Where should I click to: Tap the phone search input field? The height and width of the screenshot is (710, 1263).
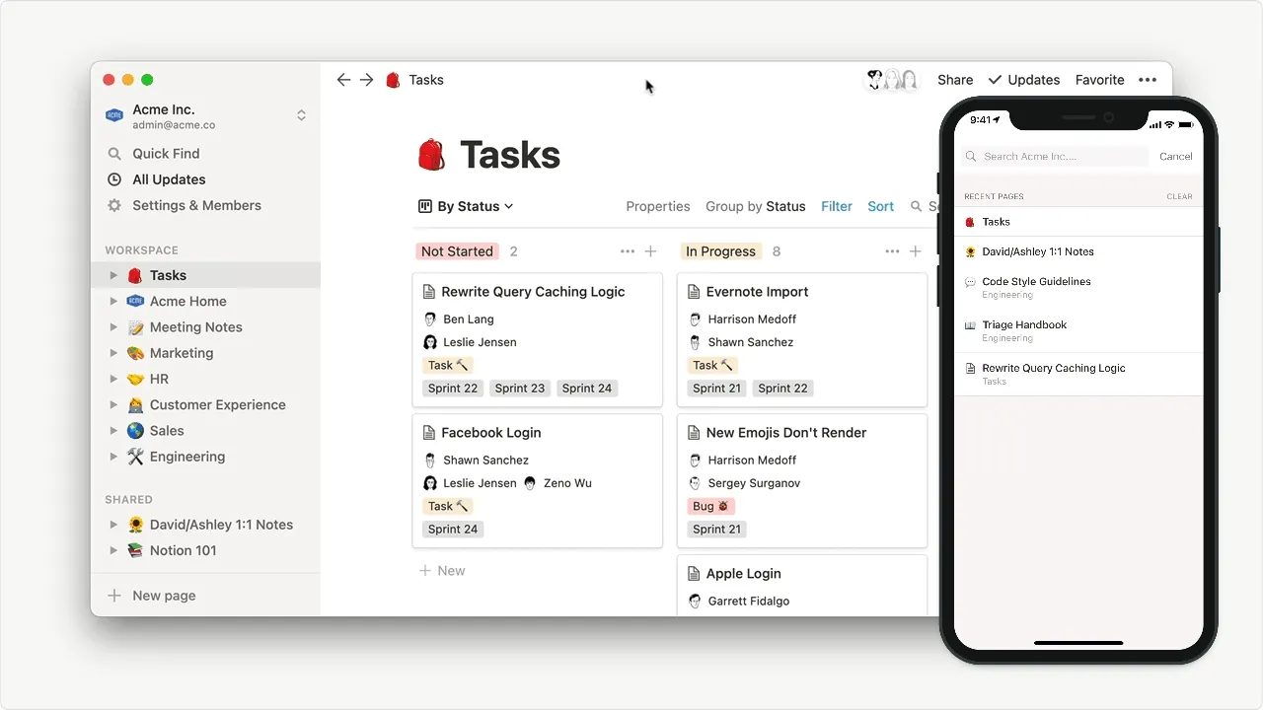point(1056,156)
